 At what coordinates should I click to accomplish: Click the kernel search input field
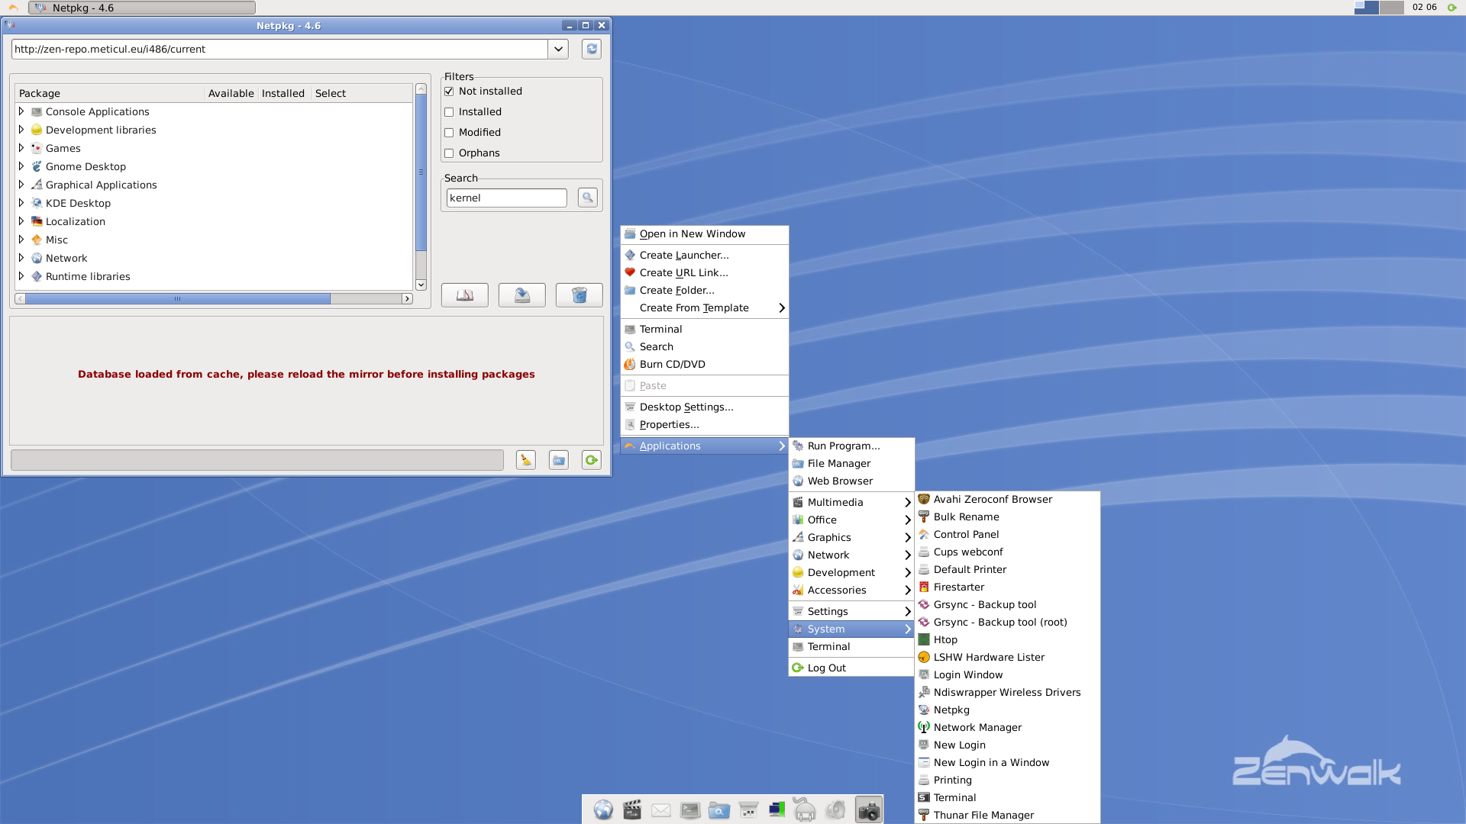(x=506, y=198)
